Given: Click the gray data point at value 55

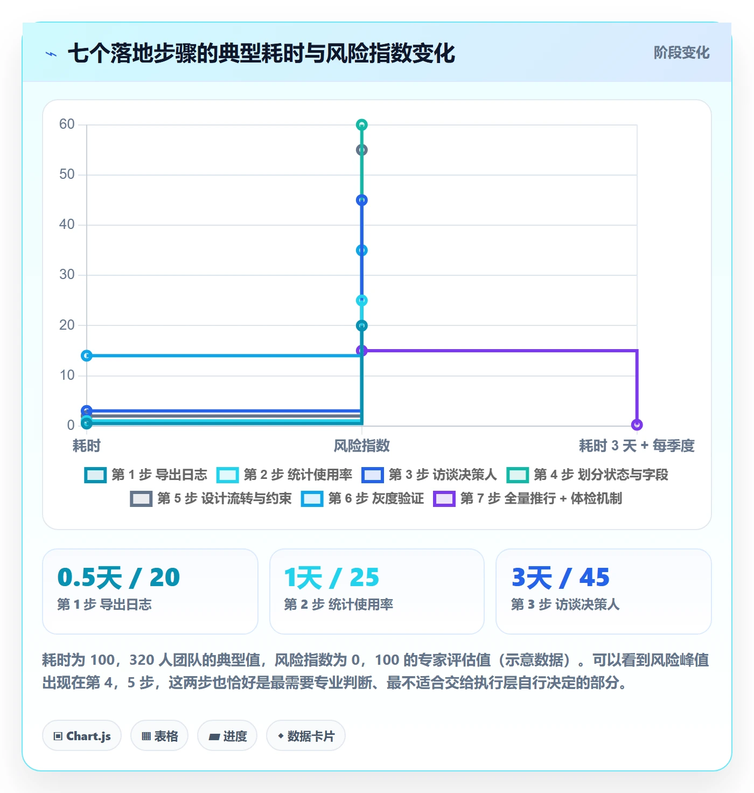Looking at the screenshot, I should [362, 150].
